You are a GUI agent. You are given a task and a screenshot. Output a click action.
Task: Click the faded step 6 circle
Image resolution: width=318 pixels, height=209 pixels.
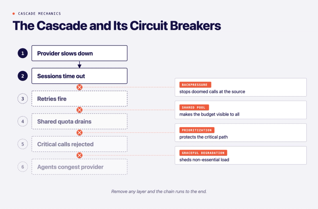tap(23, 167)
